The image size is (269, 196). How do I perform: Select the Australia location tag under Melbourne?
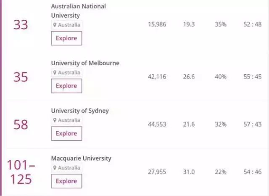[x=66, y=73]
